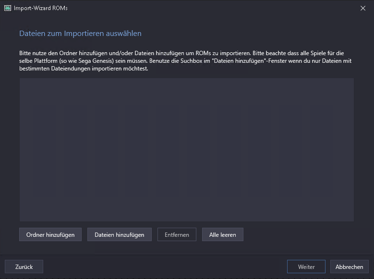Abort the ROM import wizard
The width and height of the screenshot is (374, 279).
click(x=349, y=267)
